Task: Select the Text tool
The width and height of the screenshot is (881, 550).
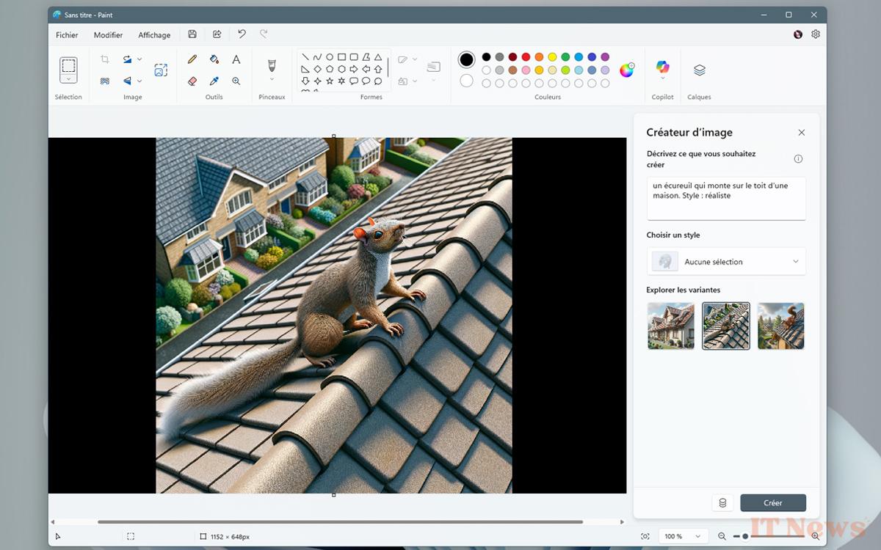Action: coord(236,59)
